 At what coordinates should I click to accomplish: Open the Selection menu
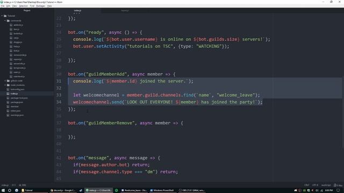point(24,6)
